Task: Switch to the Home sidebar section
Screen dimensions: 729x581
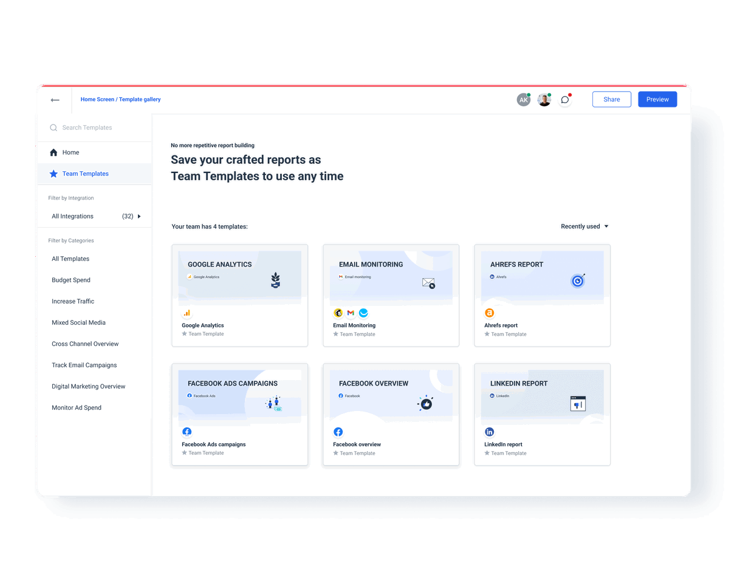Action: (70, 152)
